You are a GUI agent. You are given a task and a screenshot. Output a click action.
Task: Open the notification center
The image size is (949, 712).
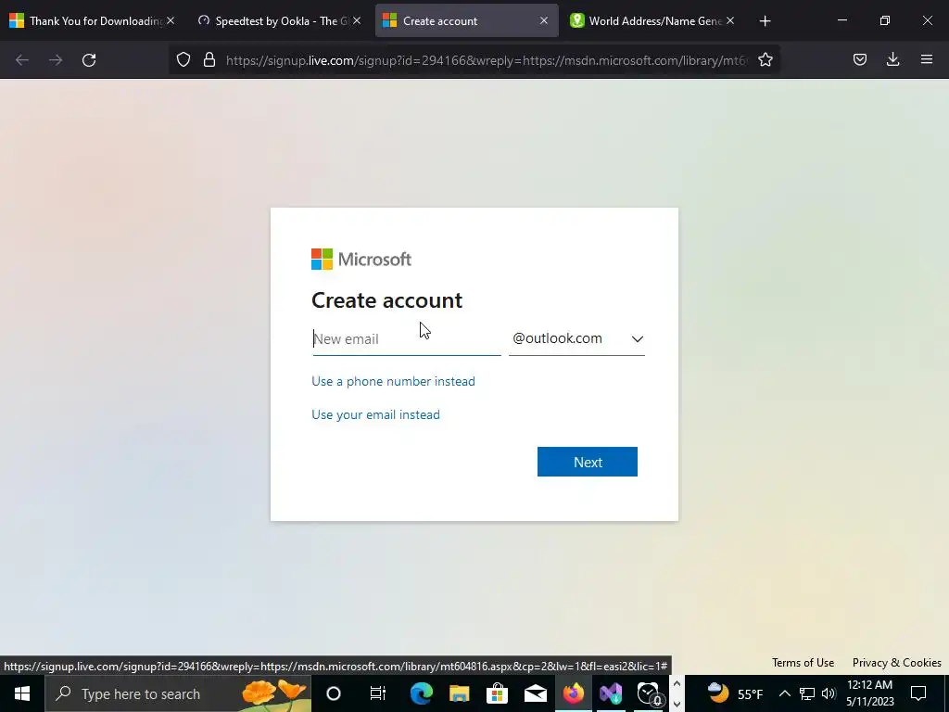[918, 693]
